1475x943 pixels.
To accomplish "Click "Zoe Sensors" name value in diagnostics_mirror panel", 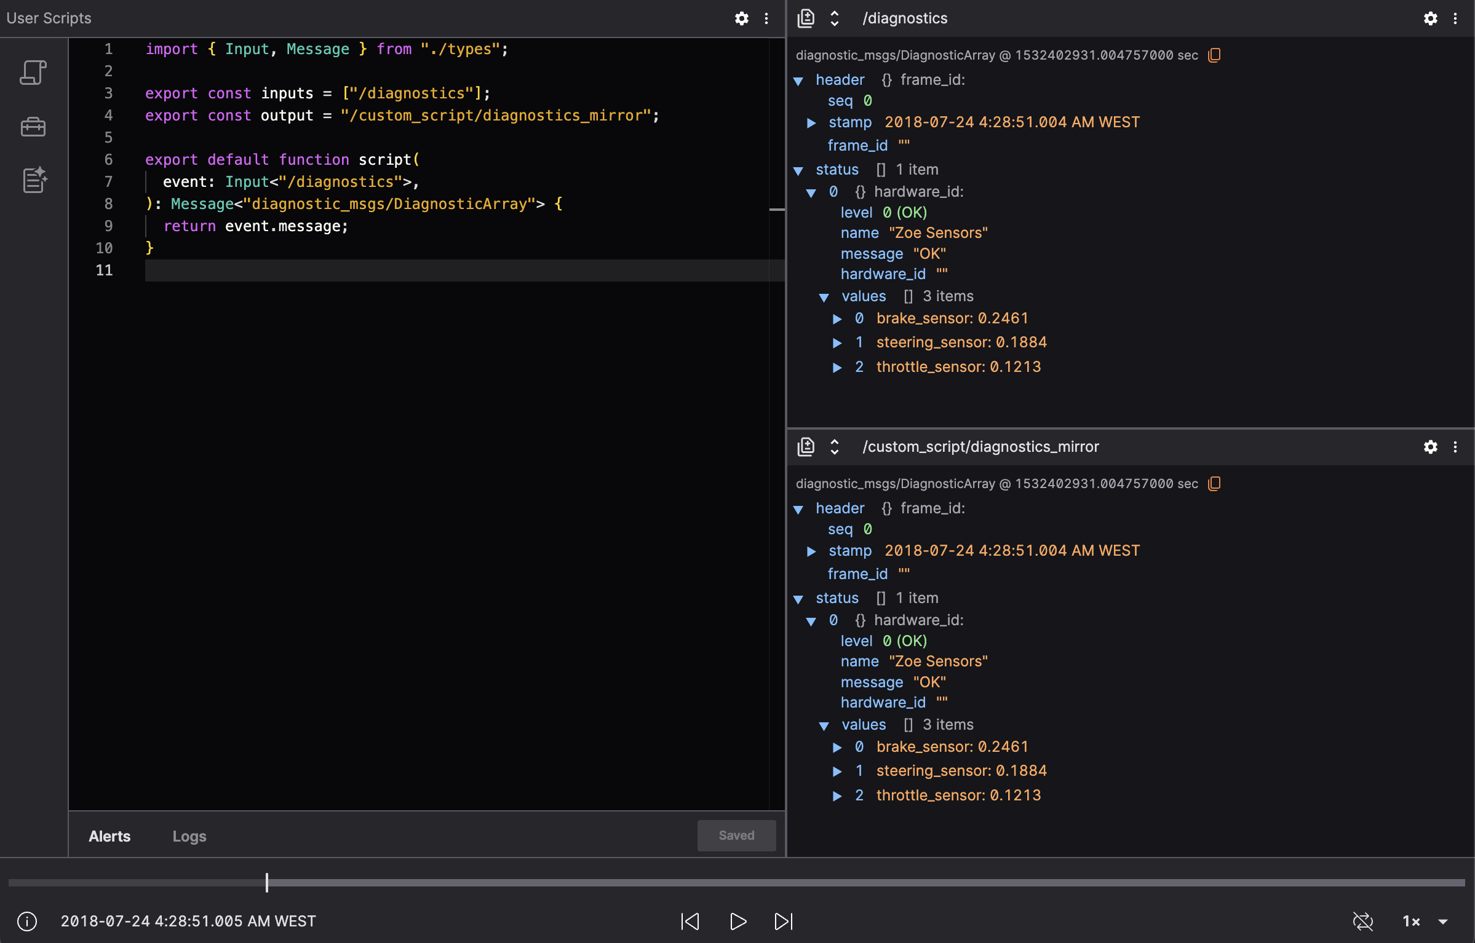I will (x=939, y=661).
